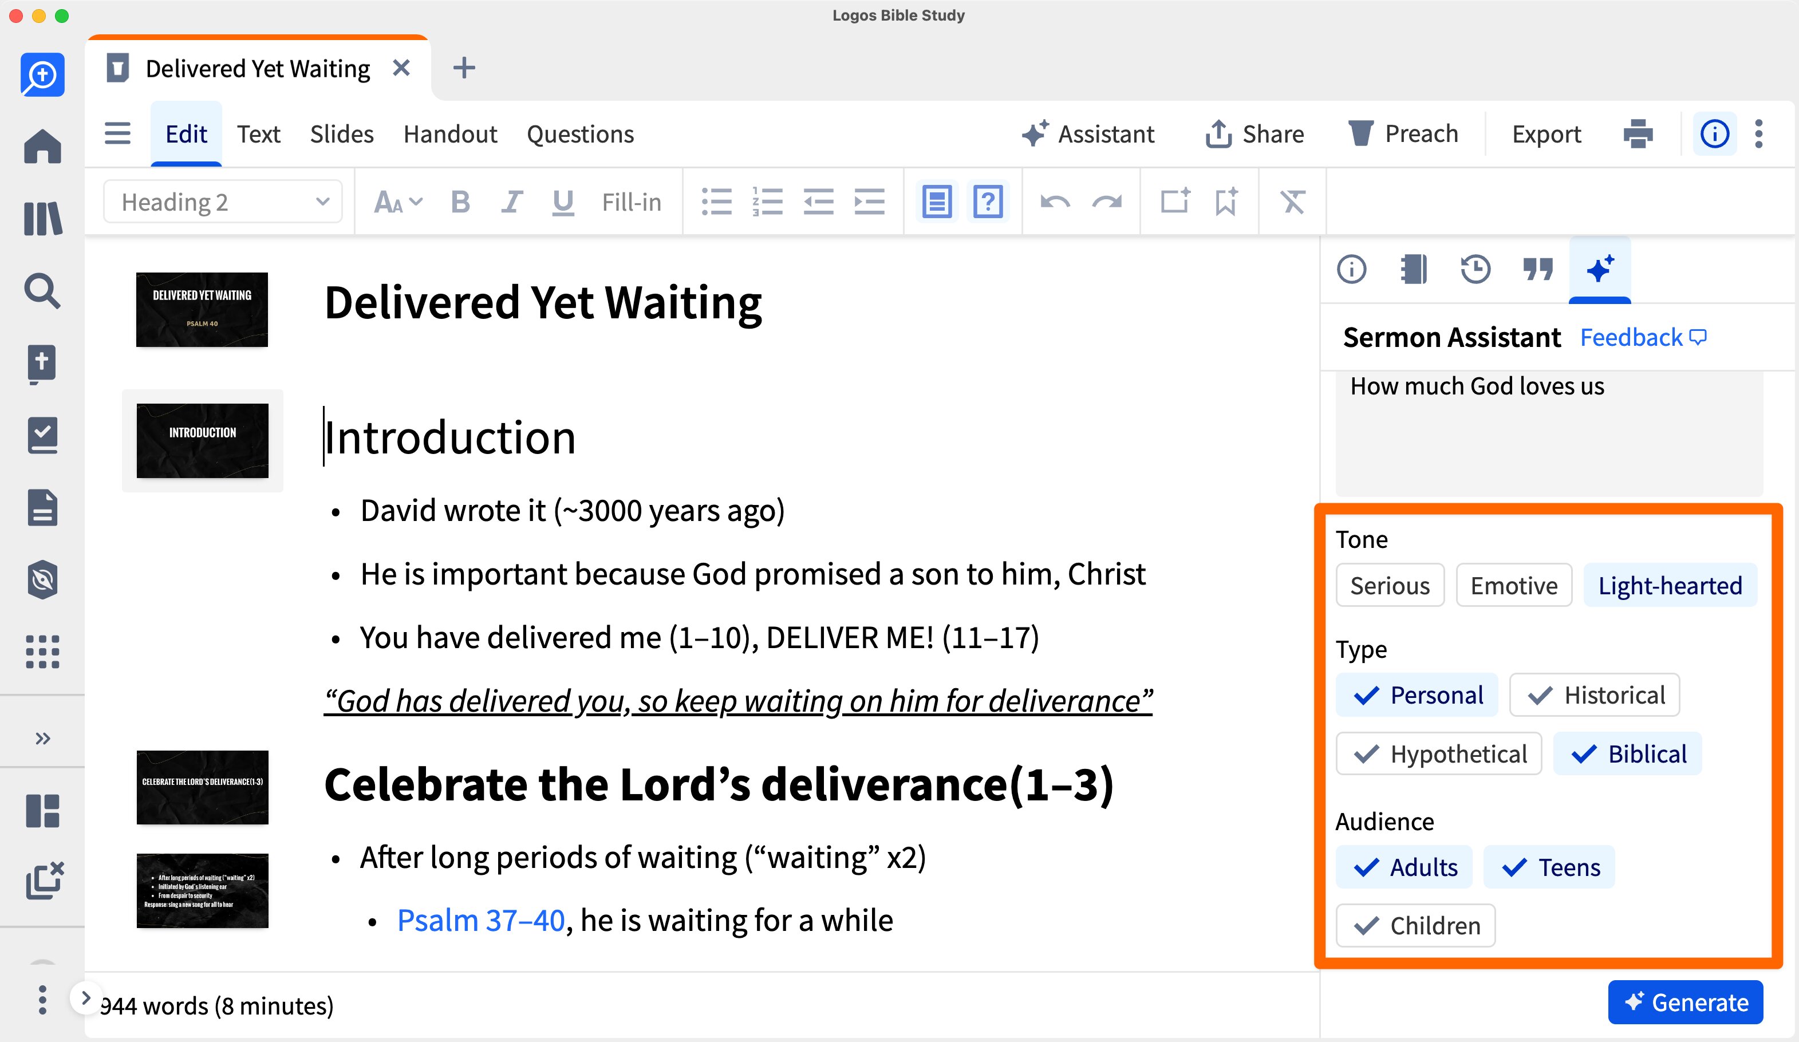Switch to the Edit tab

point(186,133)
